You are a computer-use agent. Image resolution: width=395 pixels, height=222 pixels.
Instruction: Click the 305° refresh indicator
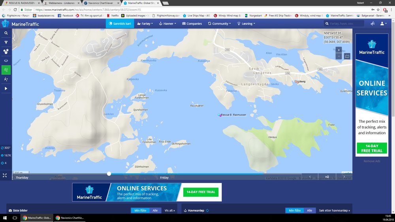(6, 148)
